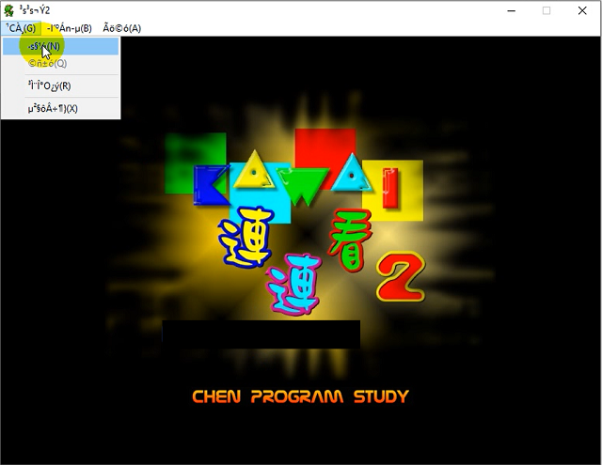The image size is (602, 465).
Task: Open the first menu labeled (G)
Action: (x=21, y=28)
